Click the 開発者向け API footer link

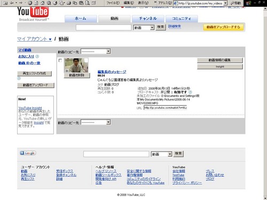click(106, 179)
